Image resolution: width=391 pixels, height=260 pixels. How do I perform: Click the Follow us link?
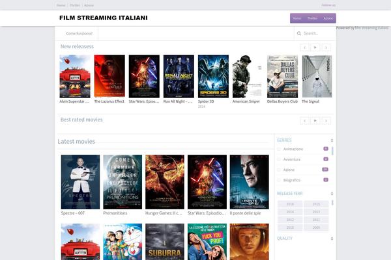[328, 5]
